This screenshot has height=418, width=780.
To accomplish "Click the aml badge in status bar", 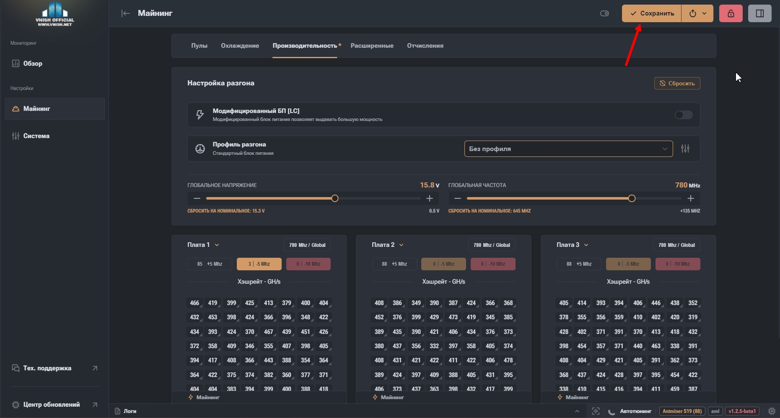I will point(715,411).
